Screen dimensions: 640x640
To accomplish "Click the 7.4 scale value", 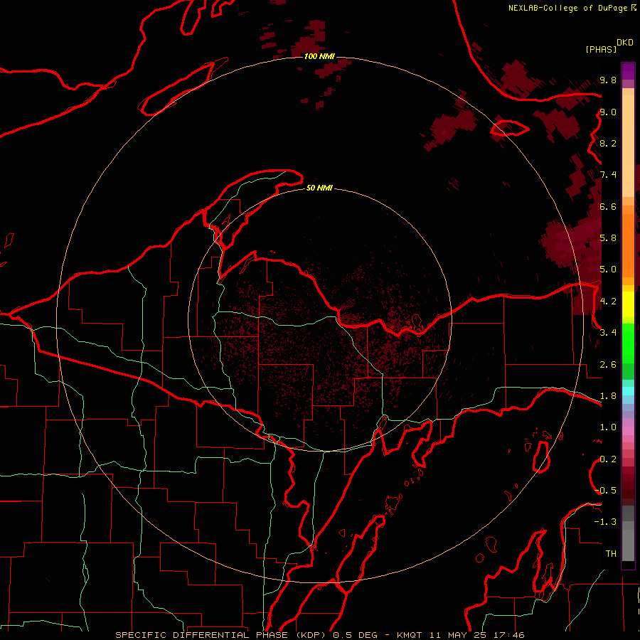I will [608, 175].
